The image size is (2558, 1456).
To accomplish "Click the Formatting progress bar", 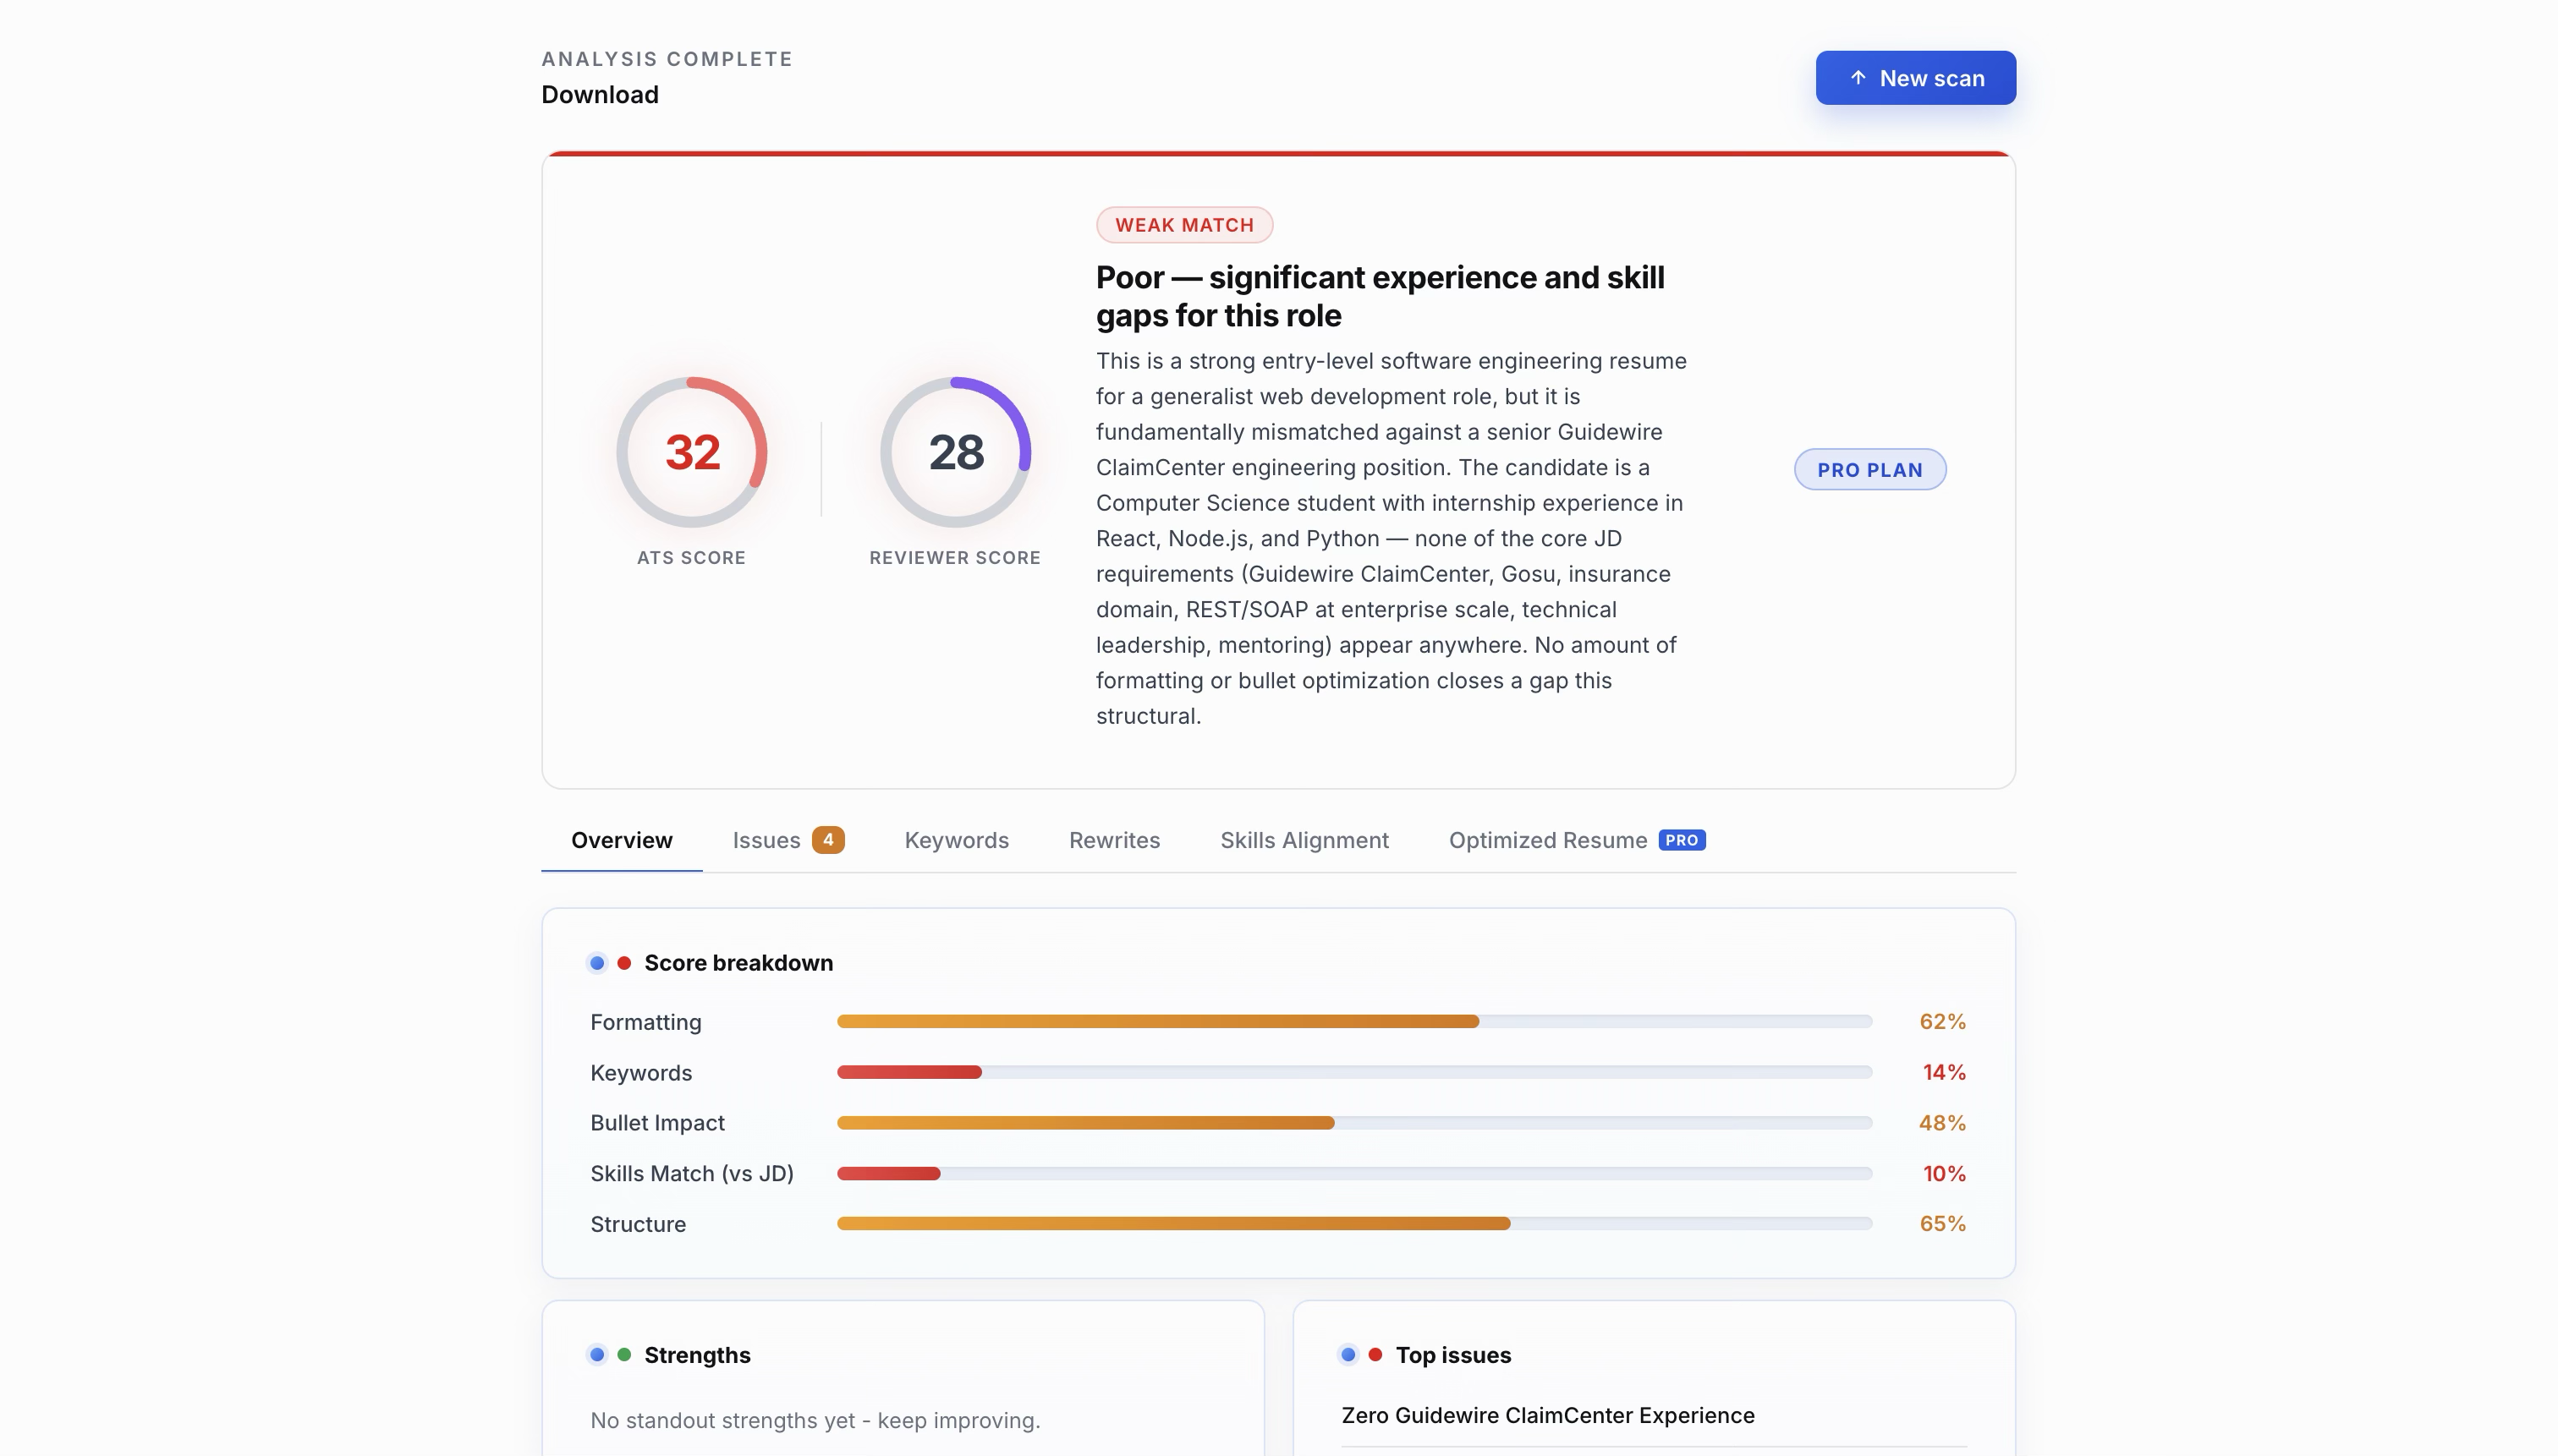I will pyautogui.click(x=1353, y=1021).
